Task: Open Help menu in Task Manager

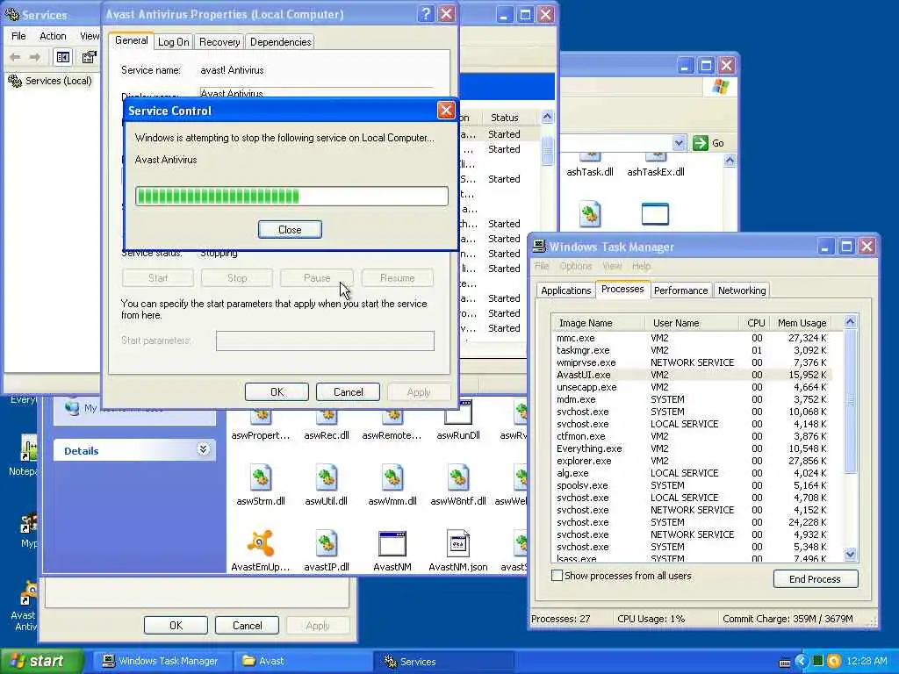Action: click(x=641, y=266)
